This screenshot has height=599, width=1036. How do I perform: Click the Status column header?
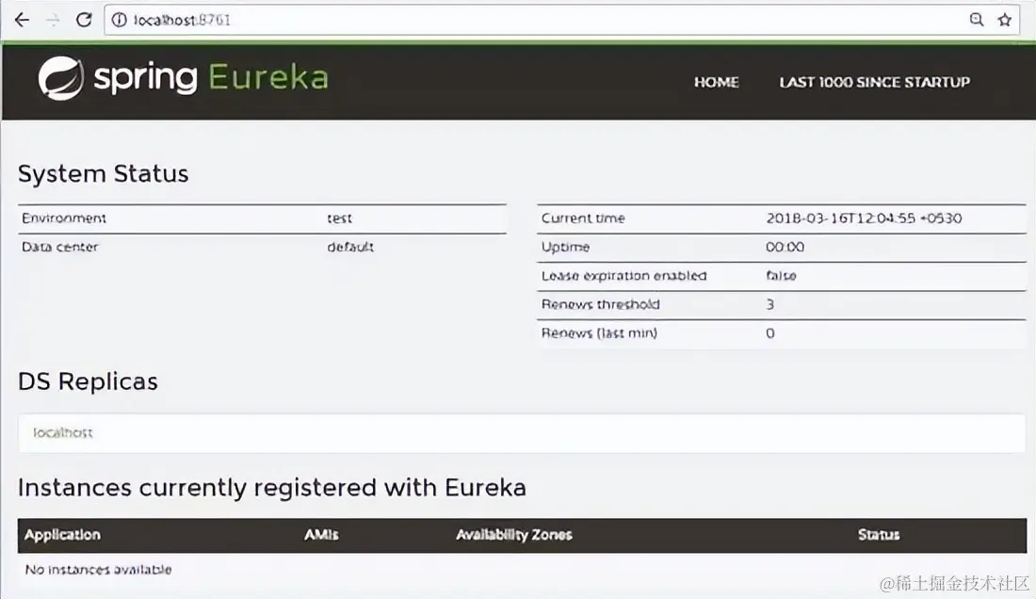pos(879,535)
